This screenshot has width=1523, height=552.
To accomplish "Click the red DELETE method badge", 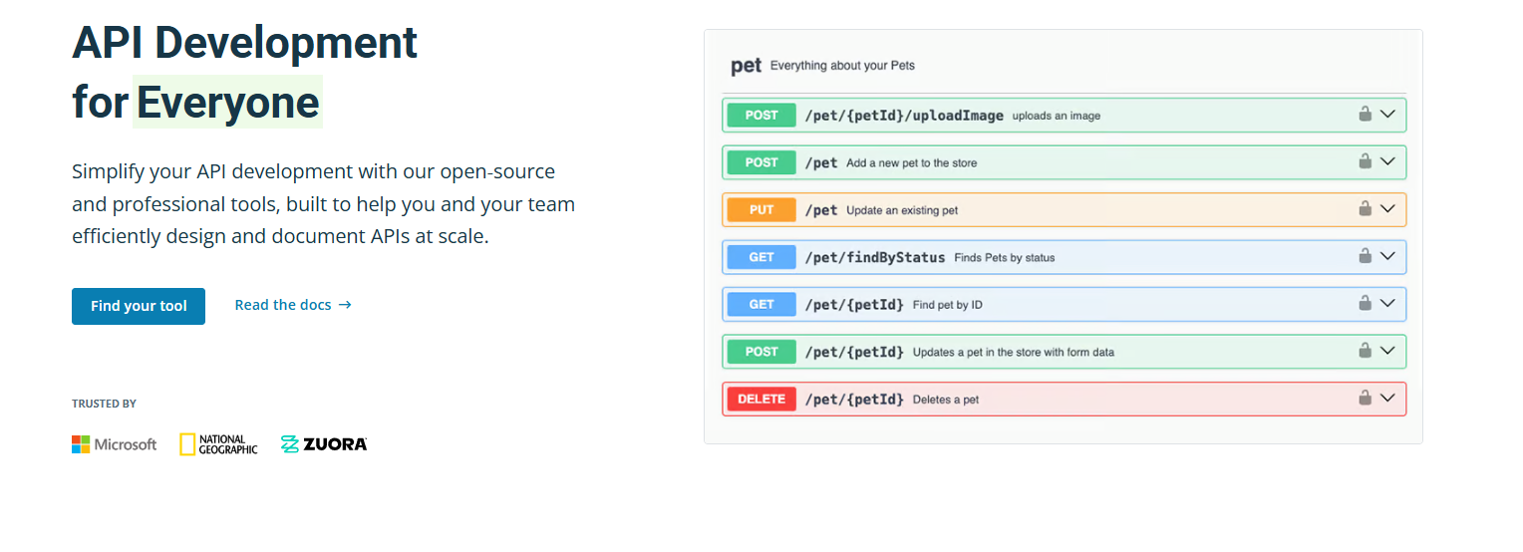I will pyautogui.click(x=761, y=399).
